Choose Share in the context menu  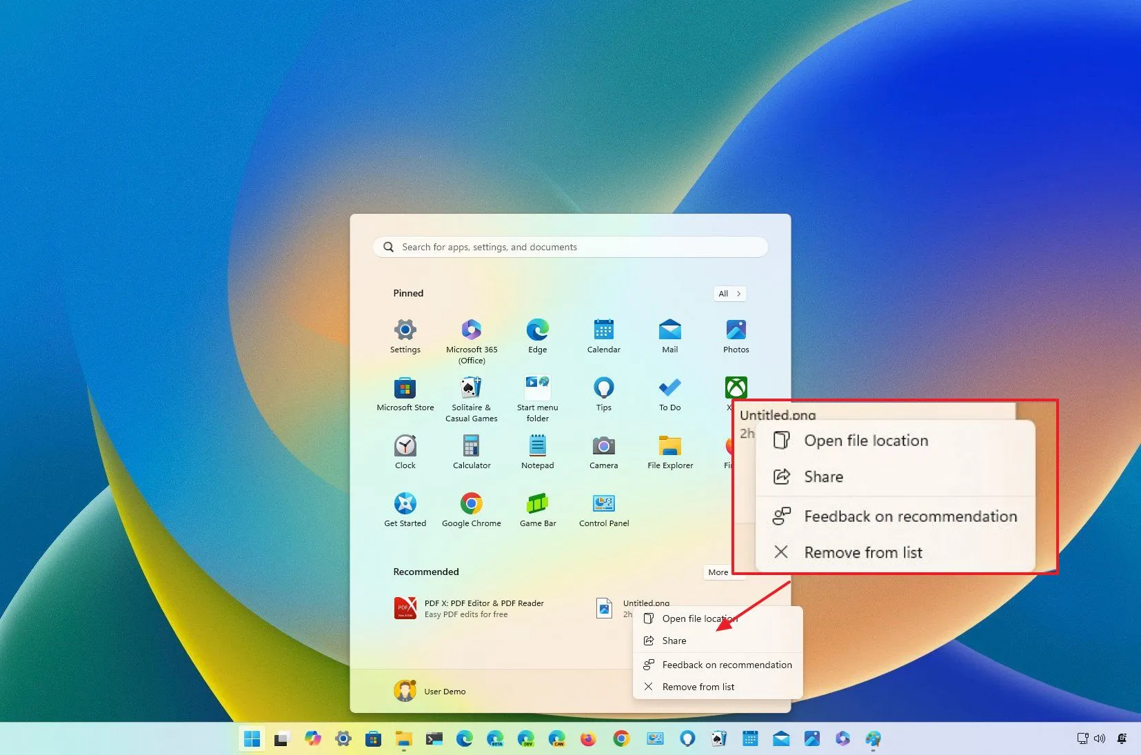[718, 641]
